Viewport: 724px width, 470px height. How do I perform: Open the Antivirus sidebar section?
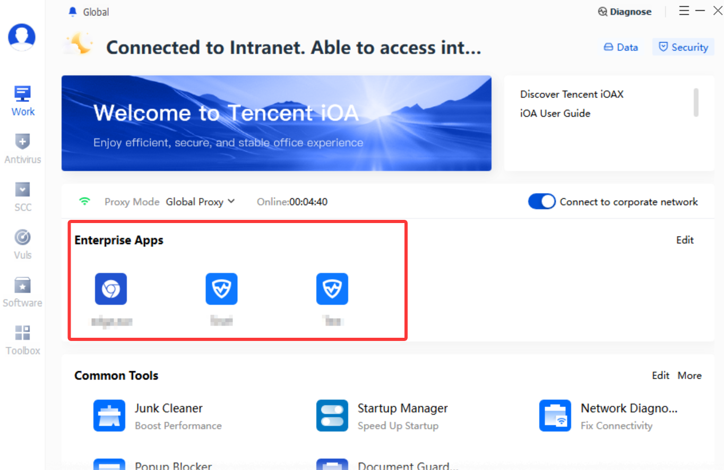click(23, 148)
